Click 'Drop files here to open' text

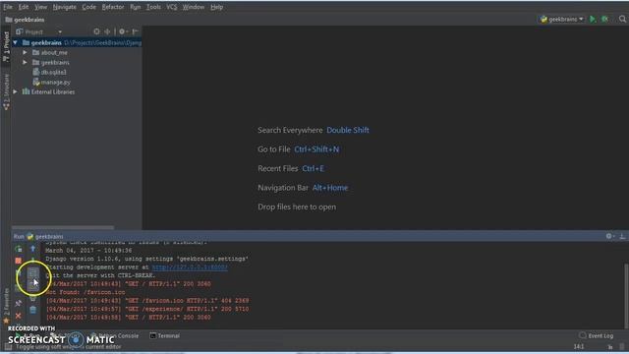[x=297, y=207]
